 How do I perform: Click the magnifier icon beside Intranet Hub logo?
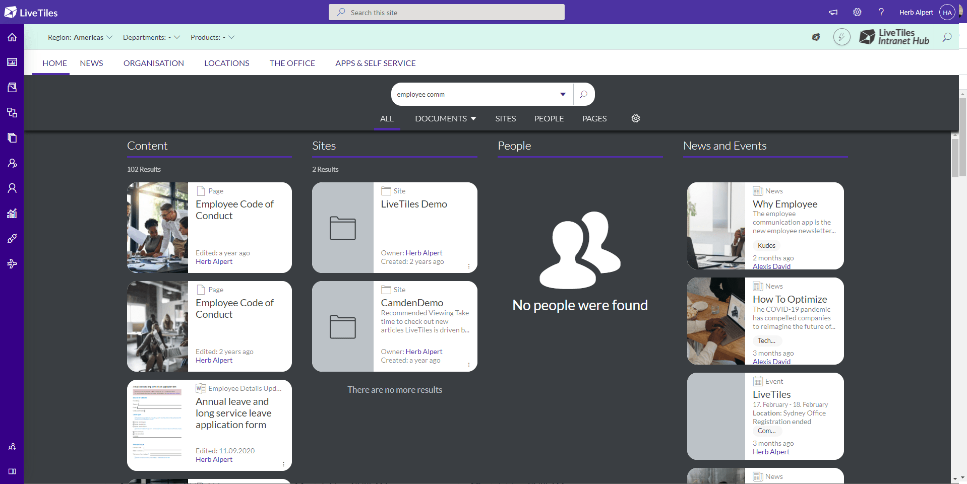click(x=947, y=37)
